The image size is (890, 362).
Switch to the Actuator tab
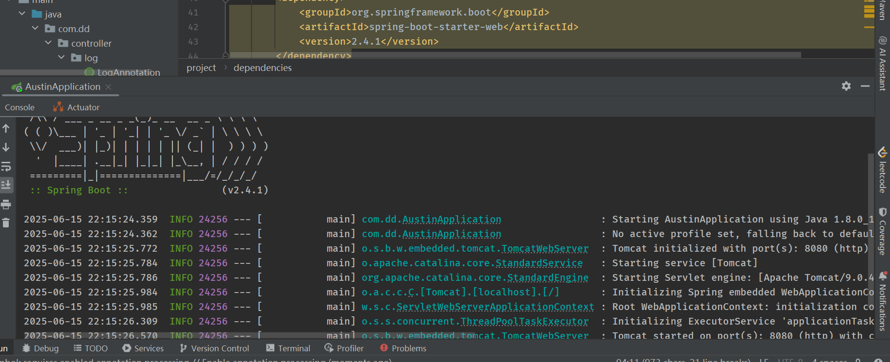(x=76, y=107)
